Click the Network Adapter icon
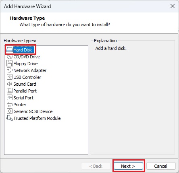 [x=10, y=70]
